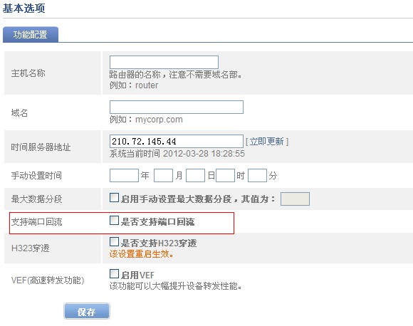This screenshot has width=413, height=326.
Task: Click the 启用手动设置最大数据分段 label text
Action: 176,199
